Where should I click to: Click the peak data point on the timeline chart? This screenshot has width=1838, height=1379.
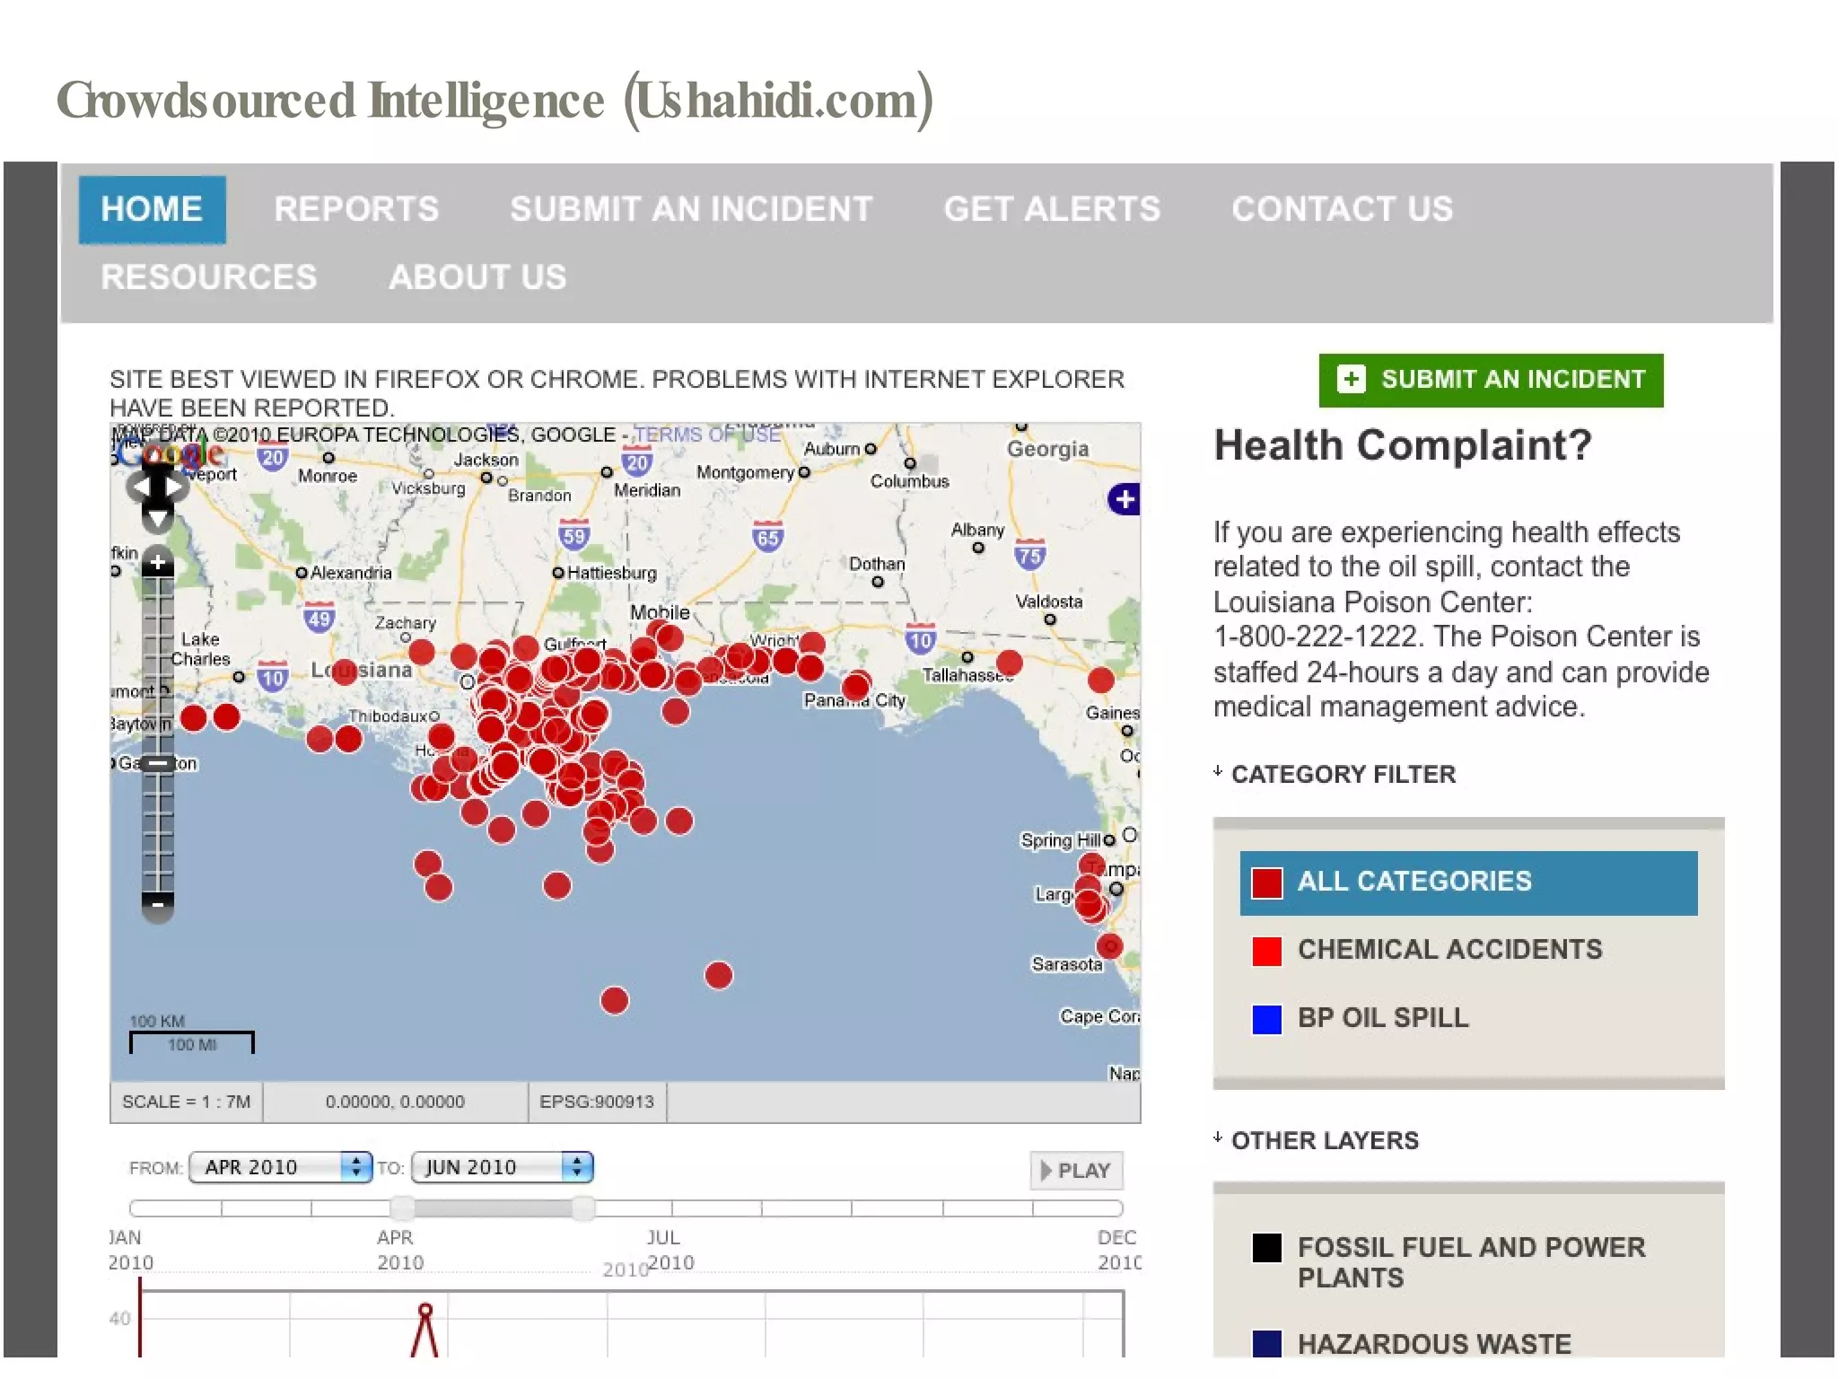click(x=425, y=1310)
